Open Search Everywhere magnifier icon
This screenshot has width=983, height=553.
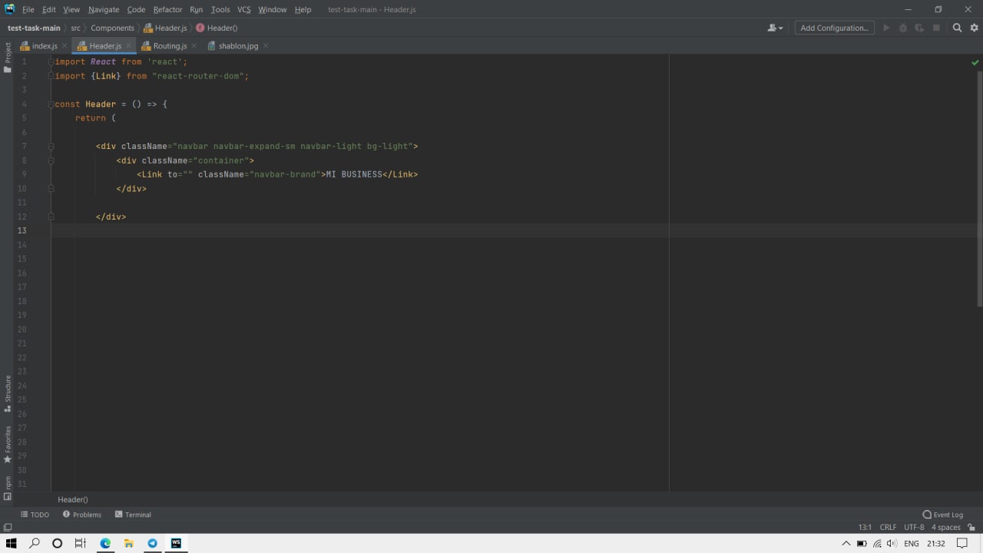[x=957, y=28]
